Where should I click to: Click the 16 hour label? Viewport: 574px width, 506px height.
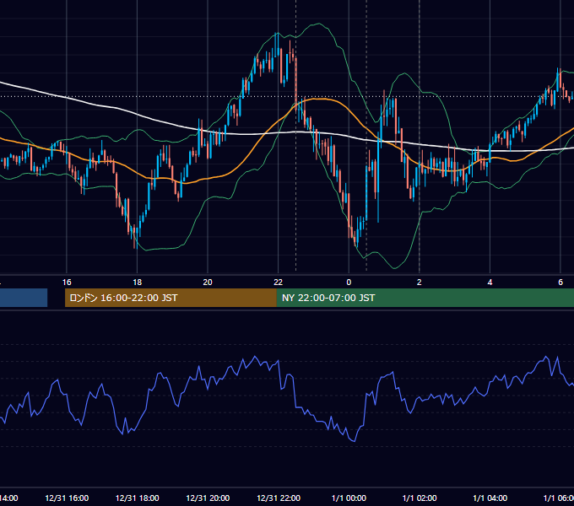click(x=67, y=283)
